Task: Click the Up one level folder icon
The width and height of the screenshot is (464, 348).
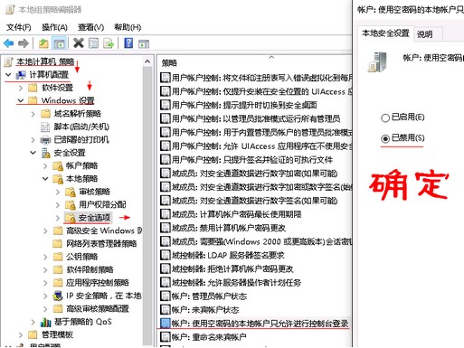Action: [x=43, y=43]
